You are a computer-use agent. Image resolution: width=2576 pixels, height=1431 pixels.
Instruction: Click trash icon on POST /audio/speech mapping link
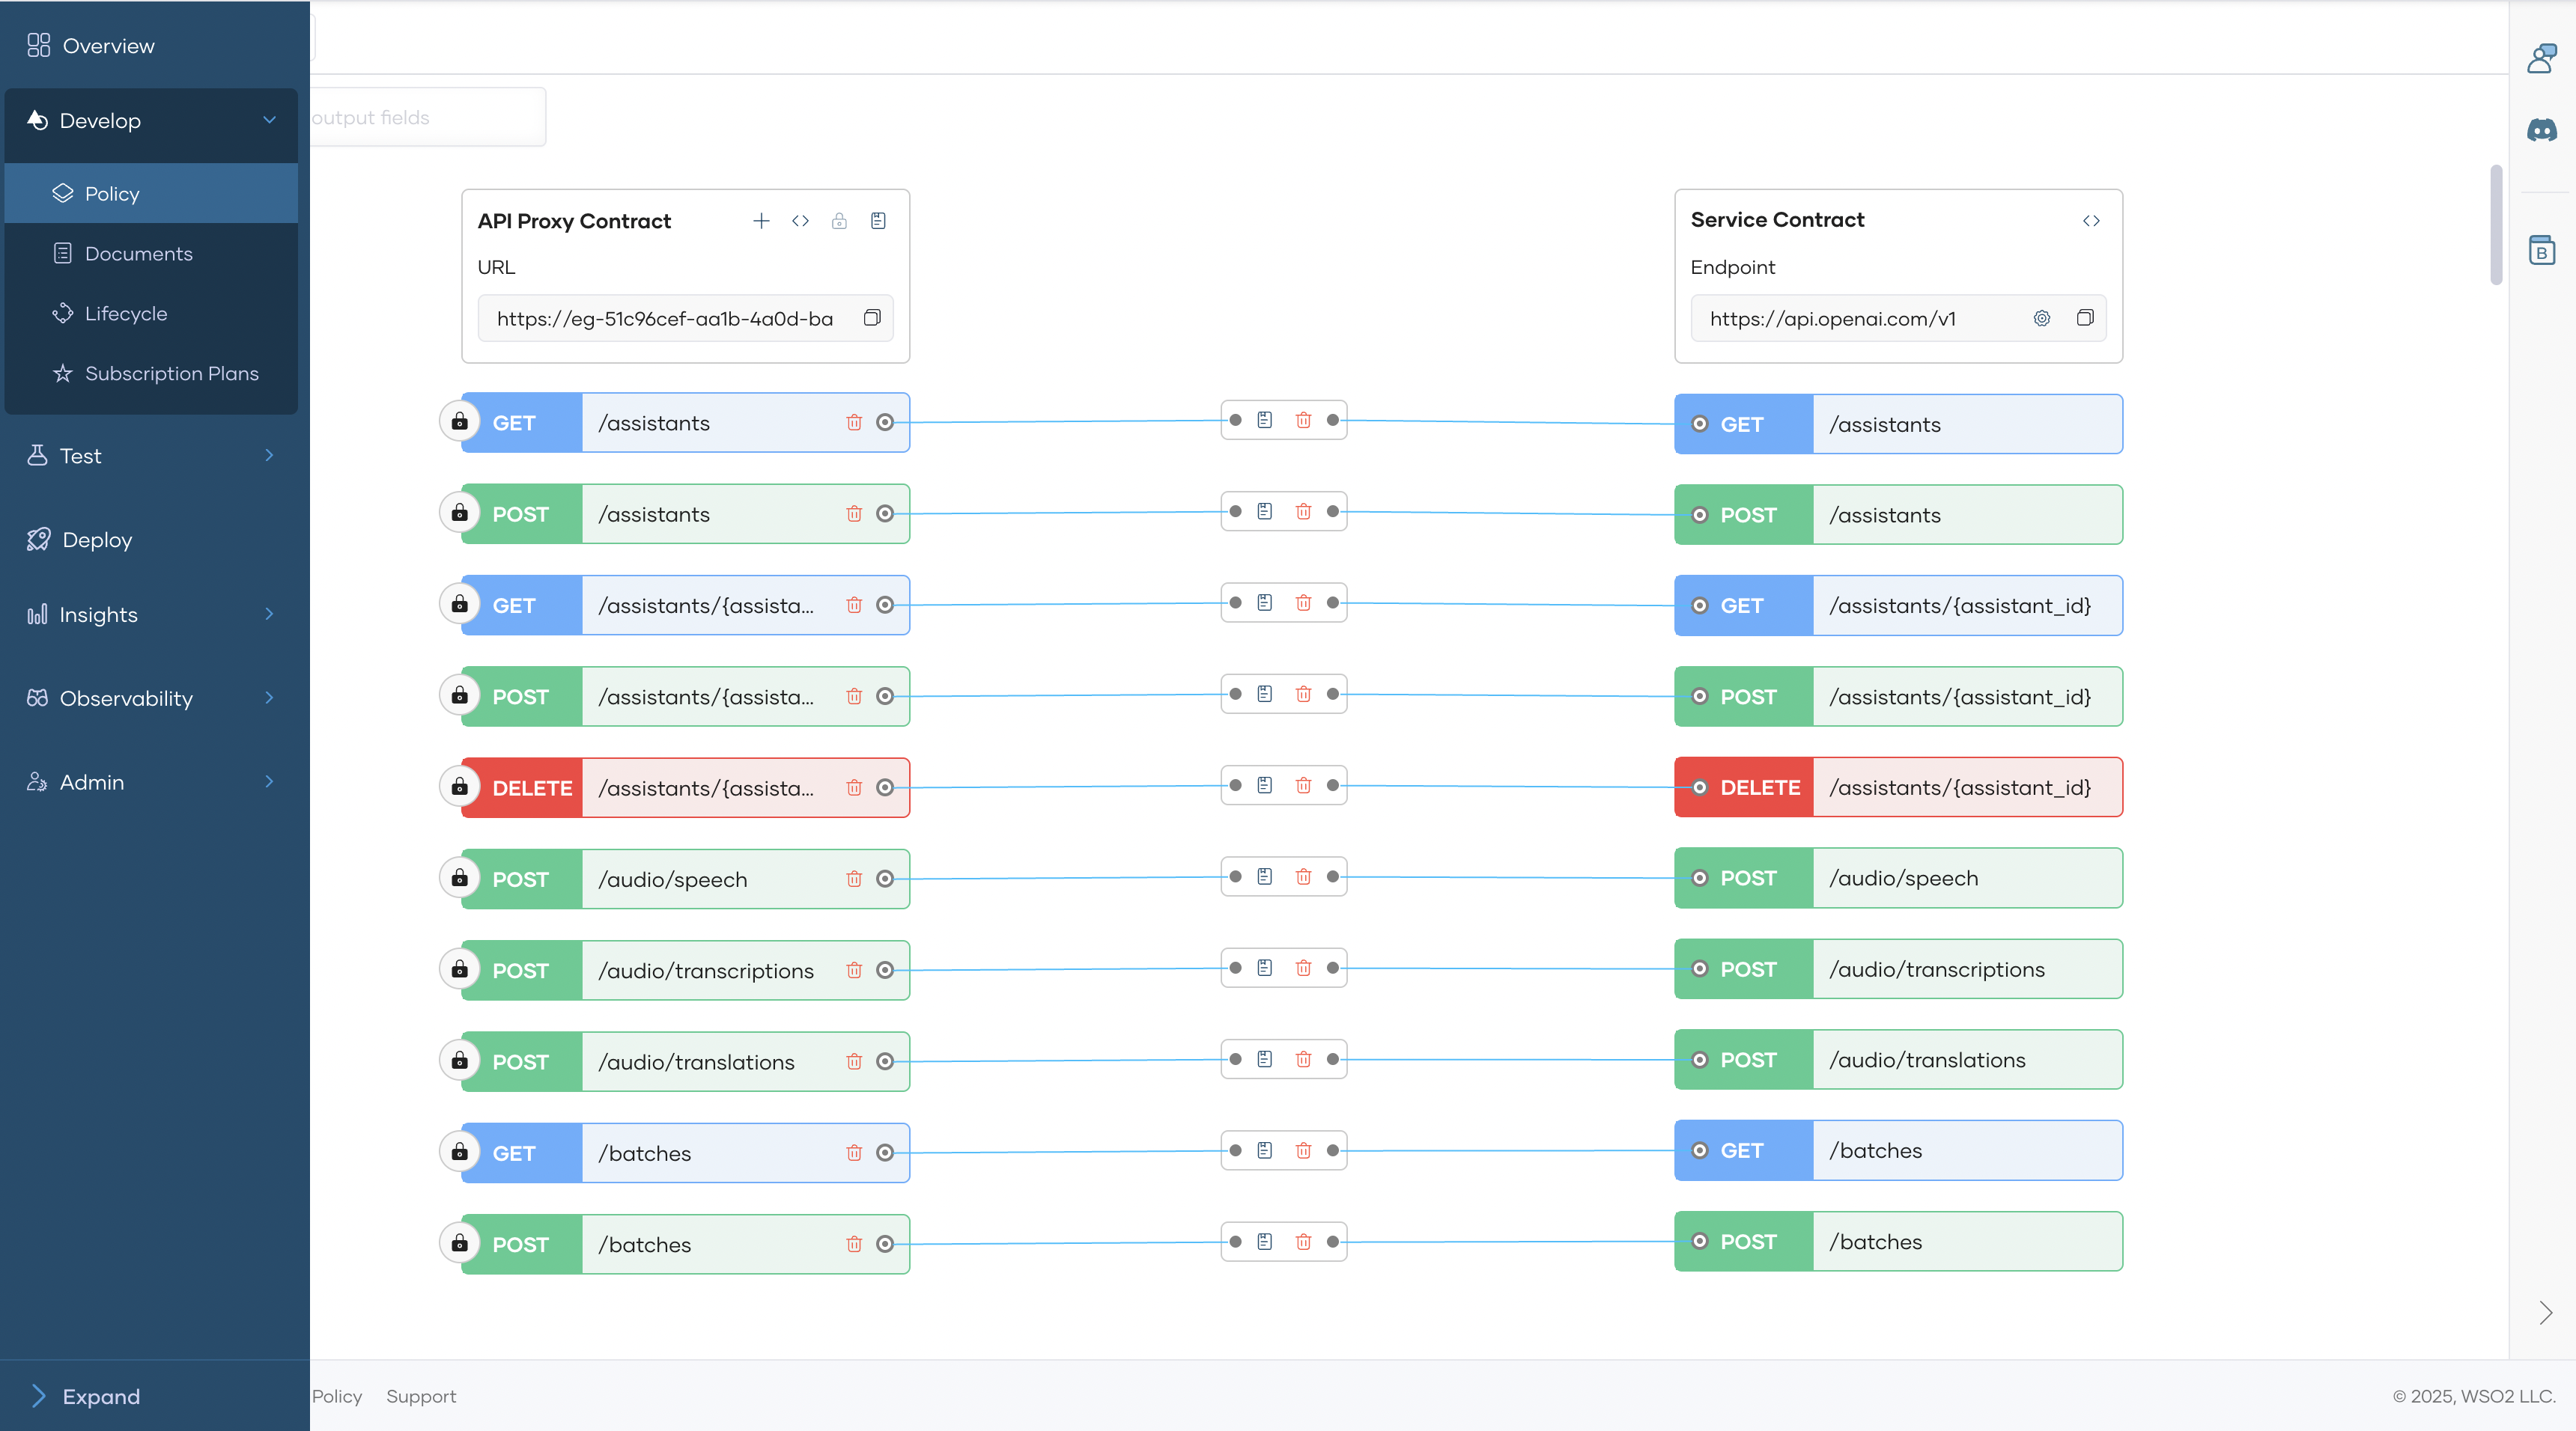coord(1303,876)
